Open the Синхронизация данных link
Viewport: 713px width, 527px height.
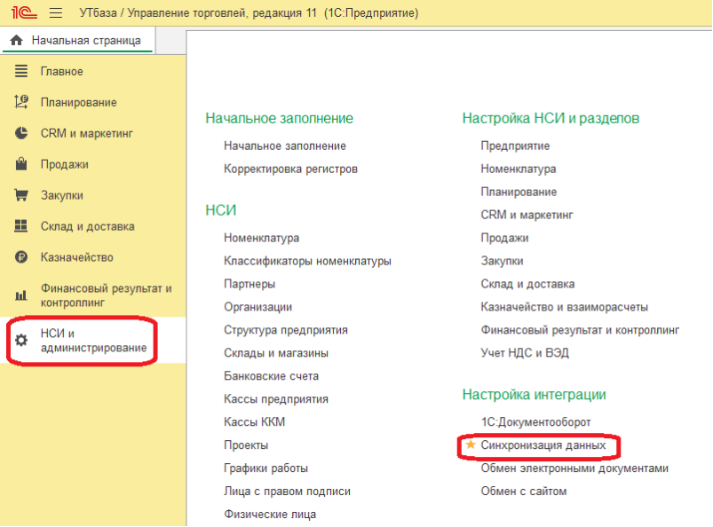coord(543,444)
